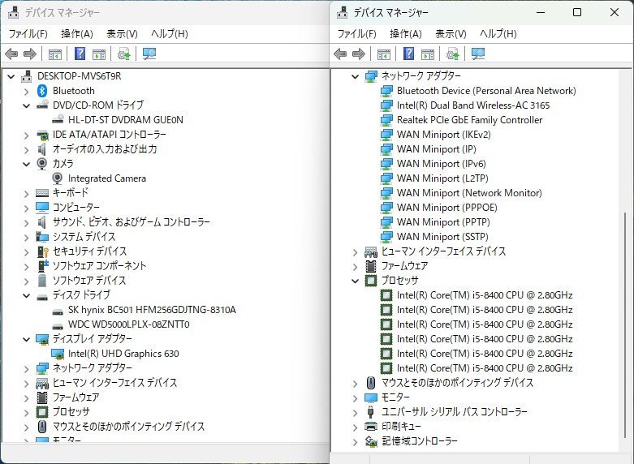The image size is (634, 464).
Task: Expand 記憶域コントローラー category
Action: click(x=355, y=442)
